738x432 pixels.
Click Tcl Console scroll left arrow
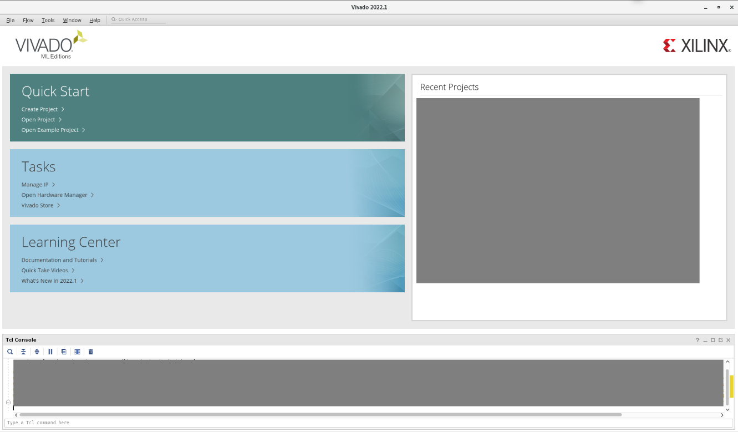(x=16, y=415)
